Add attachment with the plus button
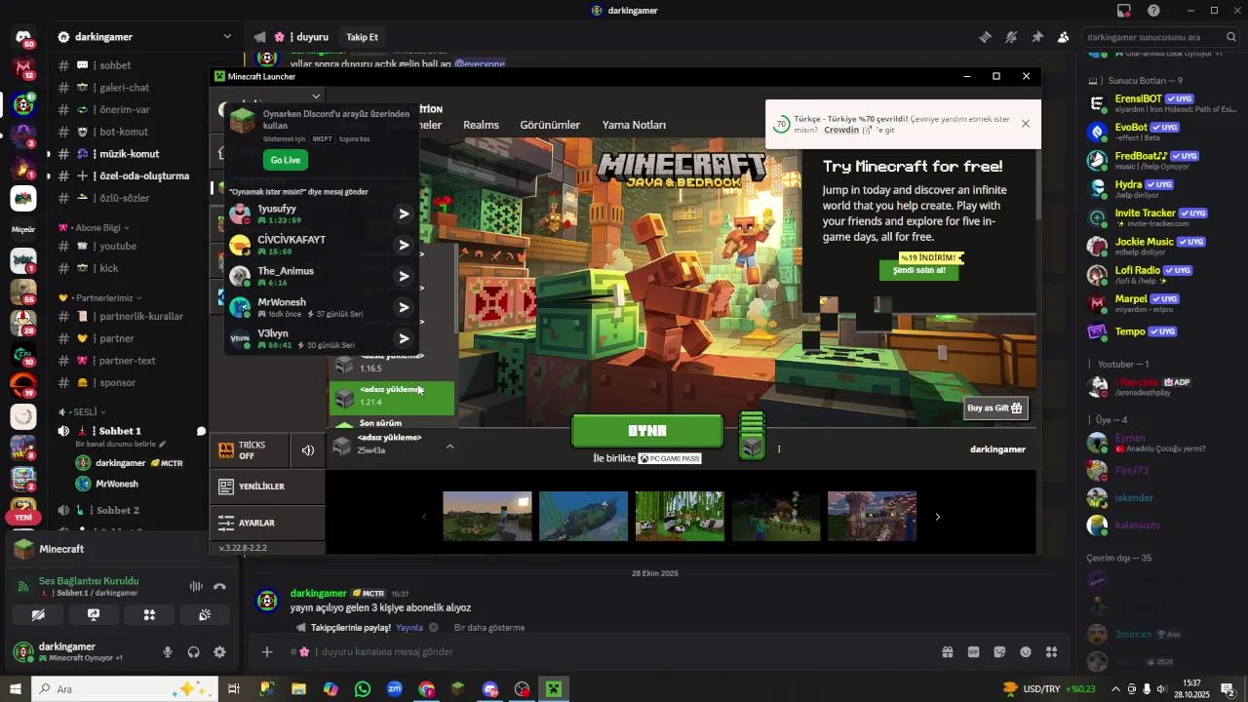Viewport: 1248px width, 702px height. [x=267, y=651]
